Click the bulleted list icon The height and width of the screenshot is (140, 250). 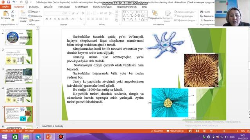point(89,13)
